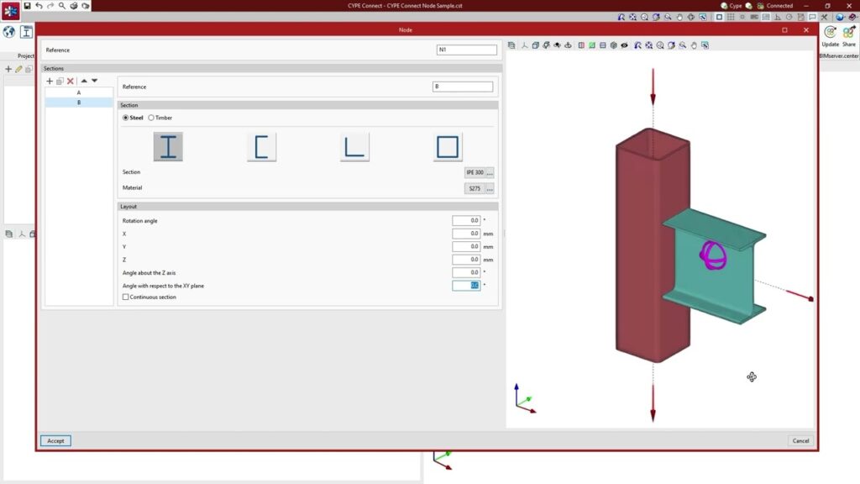
Task: Select the Timber material option
Action: tap(152, 118)
